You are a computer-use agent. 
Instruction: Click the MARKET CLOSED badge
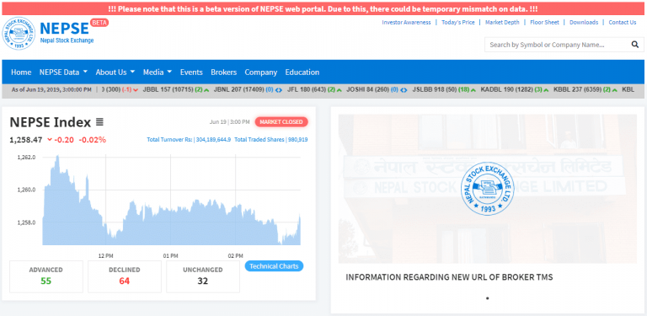click(281, 121)
